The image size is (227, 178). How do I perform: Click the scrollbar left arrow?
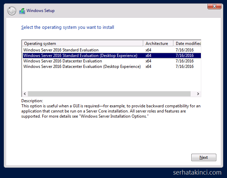pos(25,94)
